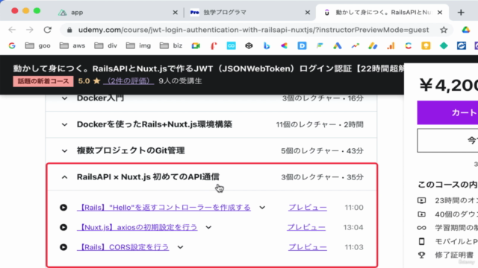Expand description of the CORS lecture

tap(180, 247)
